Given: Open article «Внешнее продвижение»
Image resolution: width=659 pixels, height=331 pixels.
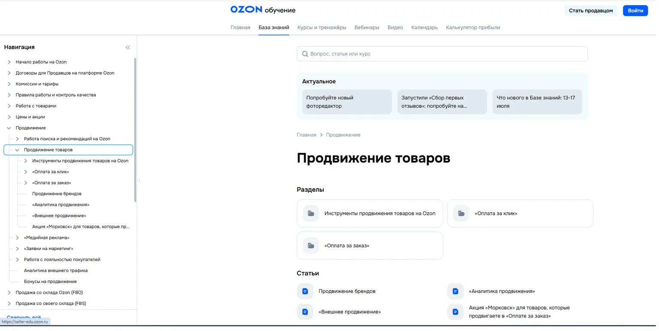Looking at the screenshot, I should point(350,312).
